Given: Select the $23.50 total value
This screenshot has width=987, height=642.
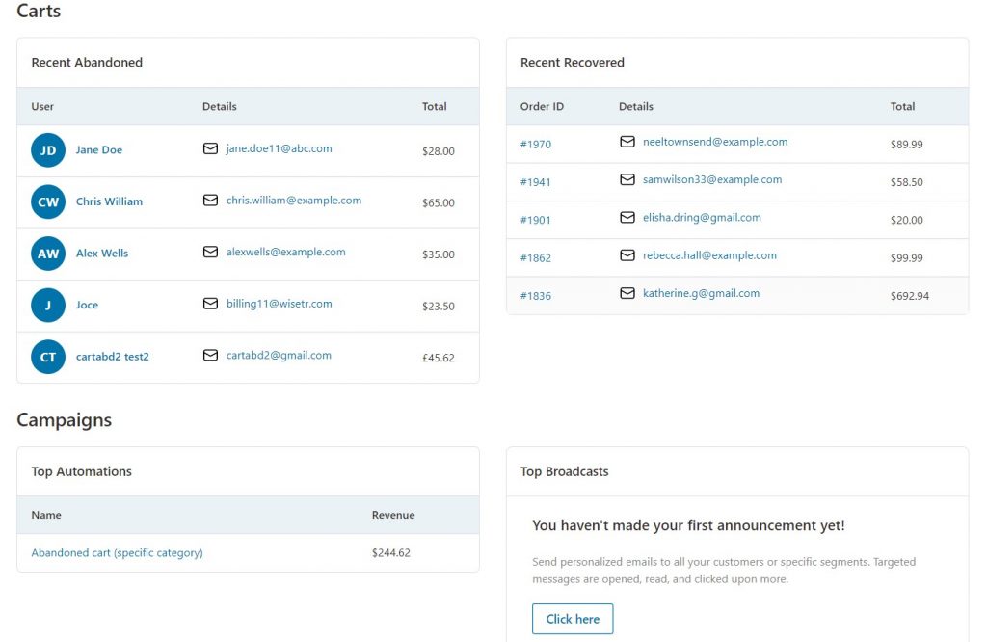Looking at the screenshot, I should click(x=439, y=306).
